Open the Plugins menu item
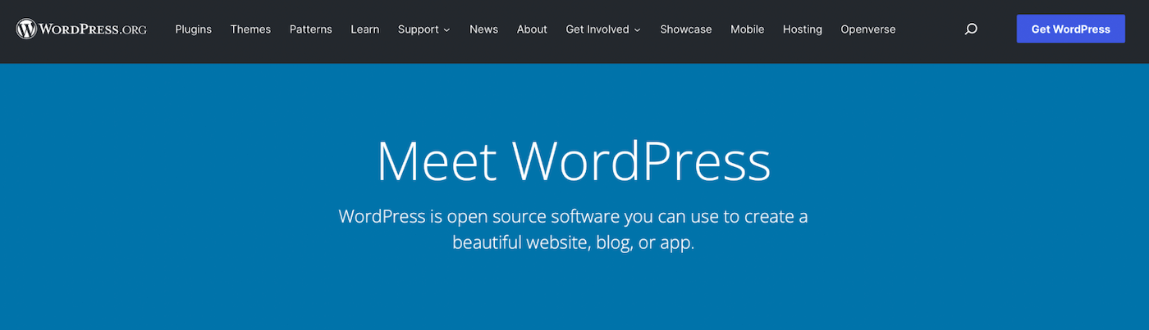This screenshot has width=1149, height=330. [193, 29]
